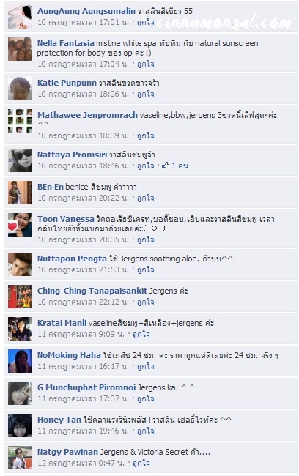This screenshot has height=476, width=299.
Task: Like Katie Punpunn's comment
Action: [146, 94]
